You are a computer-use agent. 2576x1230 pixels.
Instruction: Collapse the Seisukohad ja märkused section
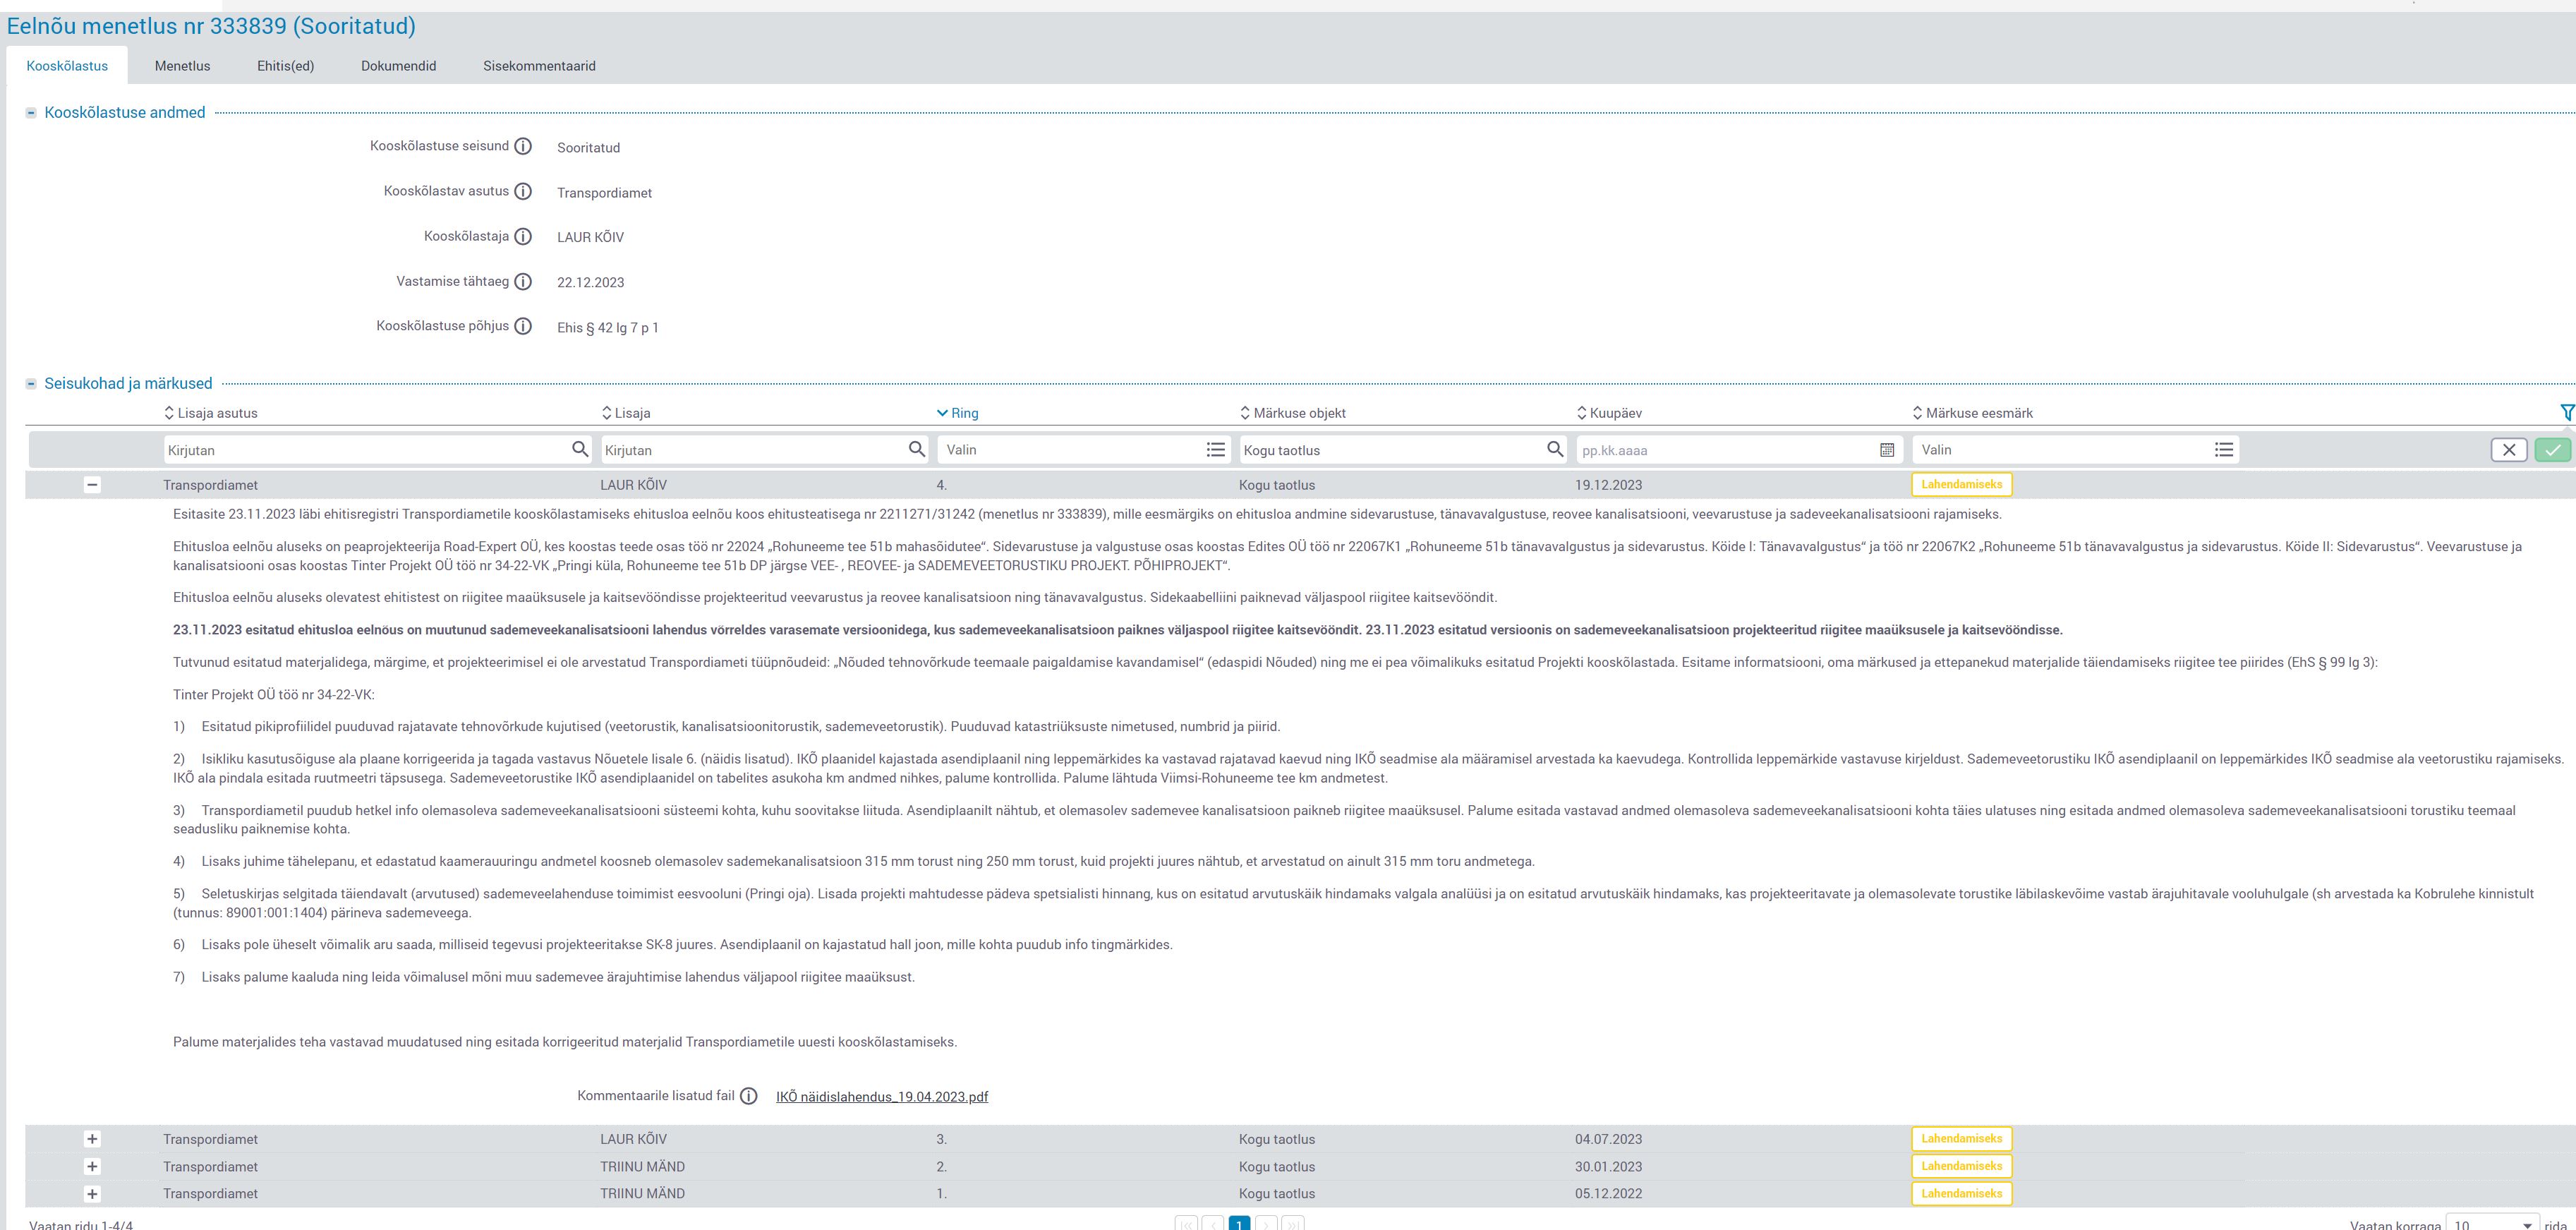tap(31, 384)
